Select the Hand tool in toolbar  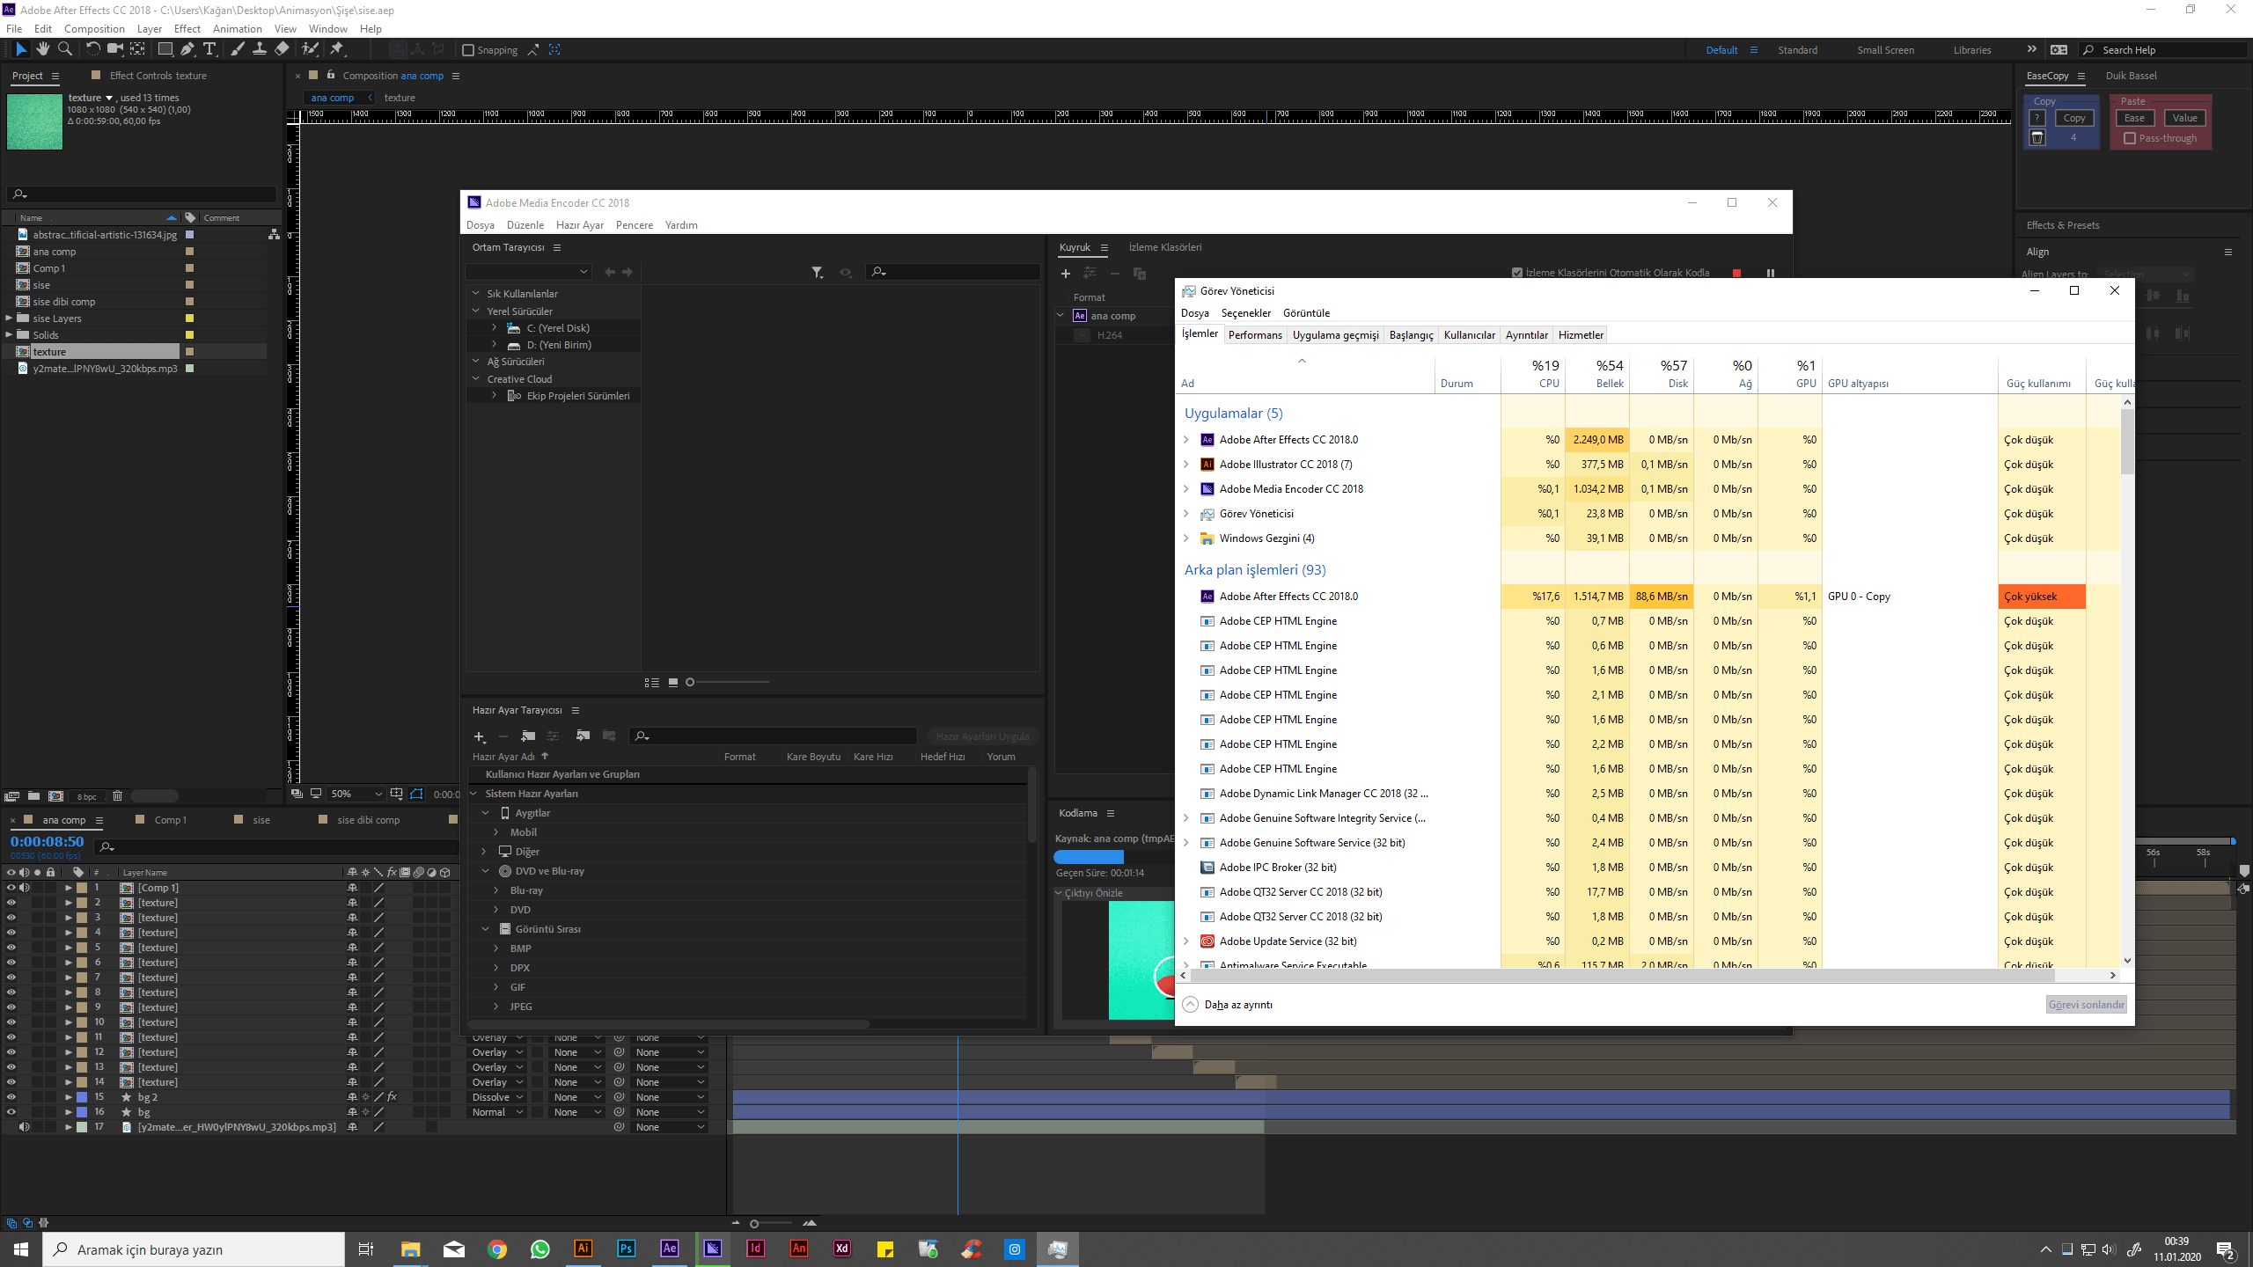(x=42, y=49)
